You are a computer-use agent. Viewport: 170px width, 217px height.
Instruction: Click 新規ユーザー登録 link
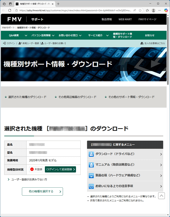[31, 43]
